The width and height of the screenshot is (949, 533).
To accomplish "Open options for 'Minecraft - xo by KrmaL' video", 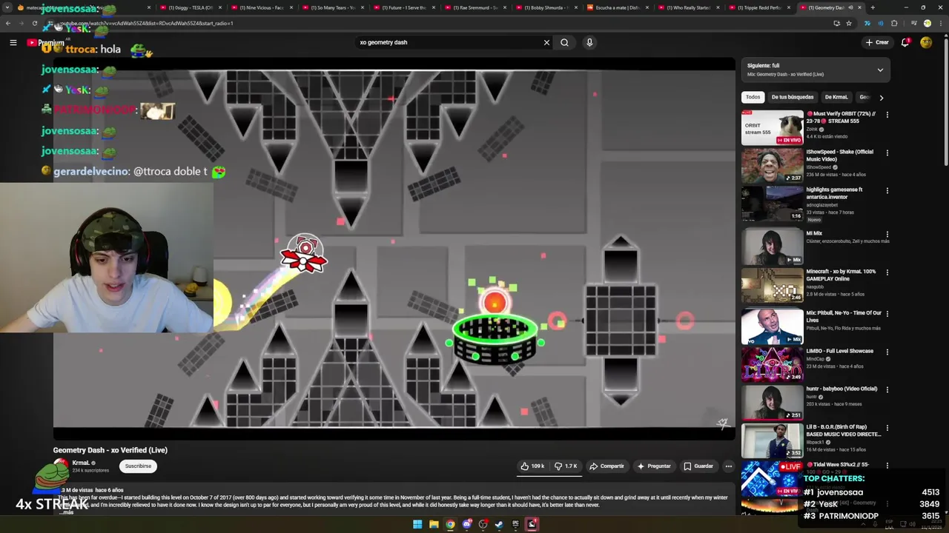I will click(887, 272).
